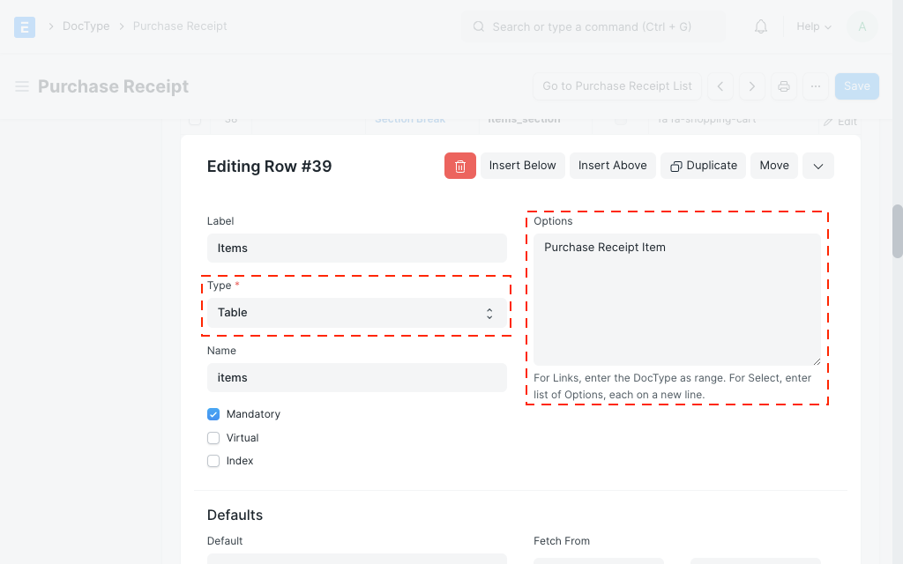Open the three-dots more options menu
The image size is (903, 564).
[x=816, y=86]
